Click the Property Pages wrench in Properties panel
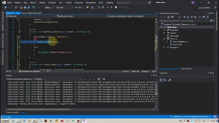219x123 pixels. pyautogui.click(x=170, y=80)
